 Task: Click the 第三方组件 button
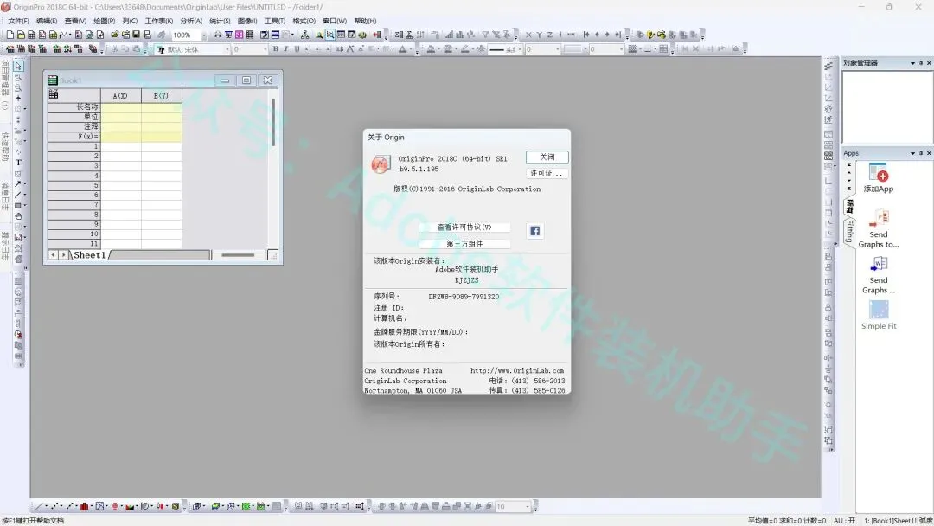click(x=464, y=244)
